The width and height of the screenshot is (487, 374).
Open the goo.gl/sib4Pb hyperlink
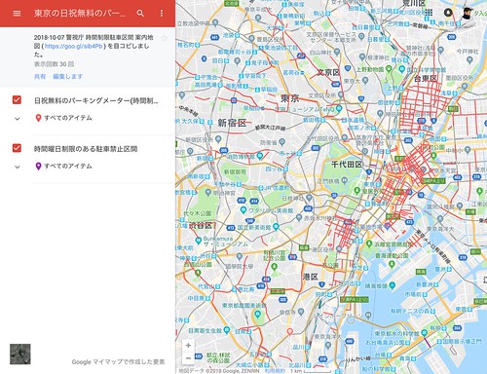pos(73,46)
